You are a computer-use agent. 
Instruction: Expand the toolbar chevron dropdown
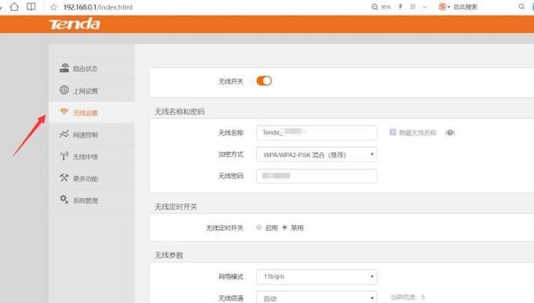424,7
